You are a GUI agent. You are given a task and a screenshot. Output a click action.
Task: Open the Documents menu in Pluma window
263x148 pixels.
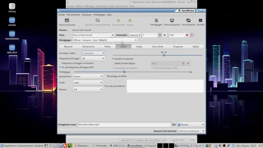(x=122, y=6)
